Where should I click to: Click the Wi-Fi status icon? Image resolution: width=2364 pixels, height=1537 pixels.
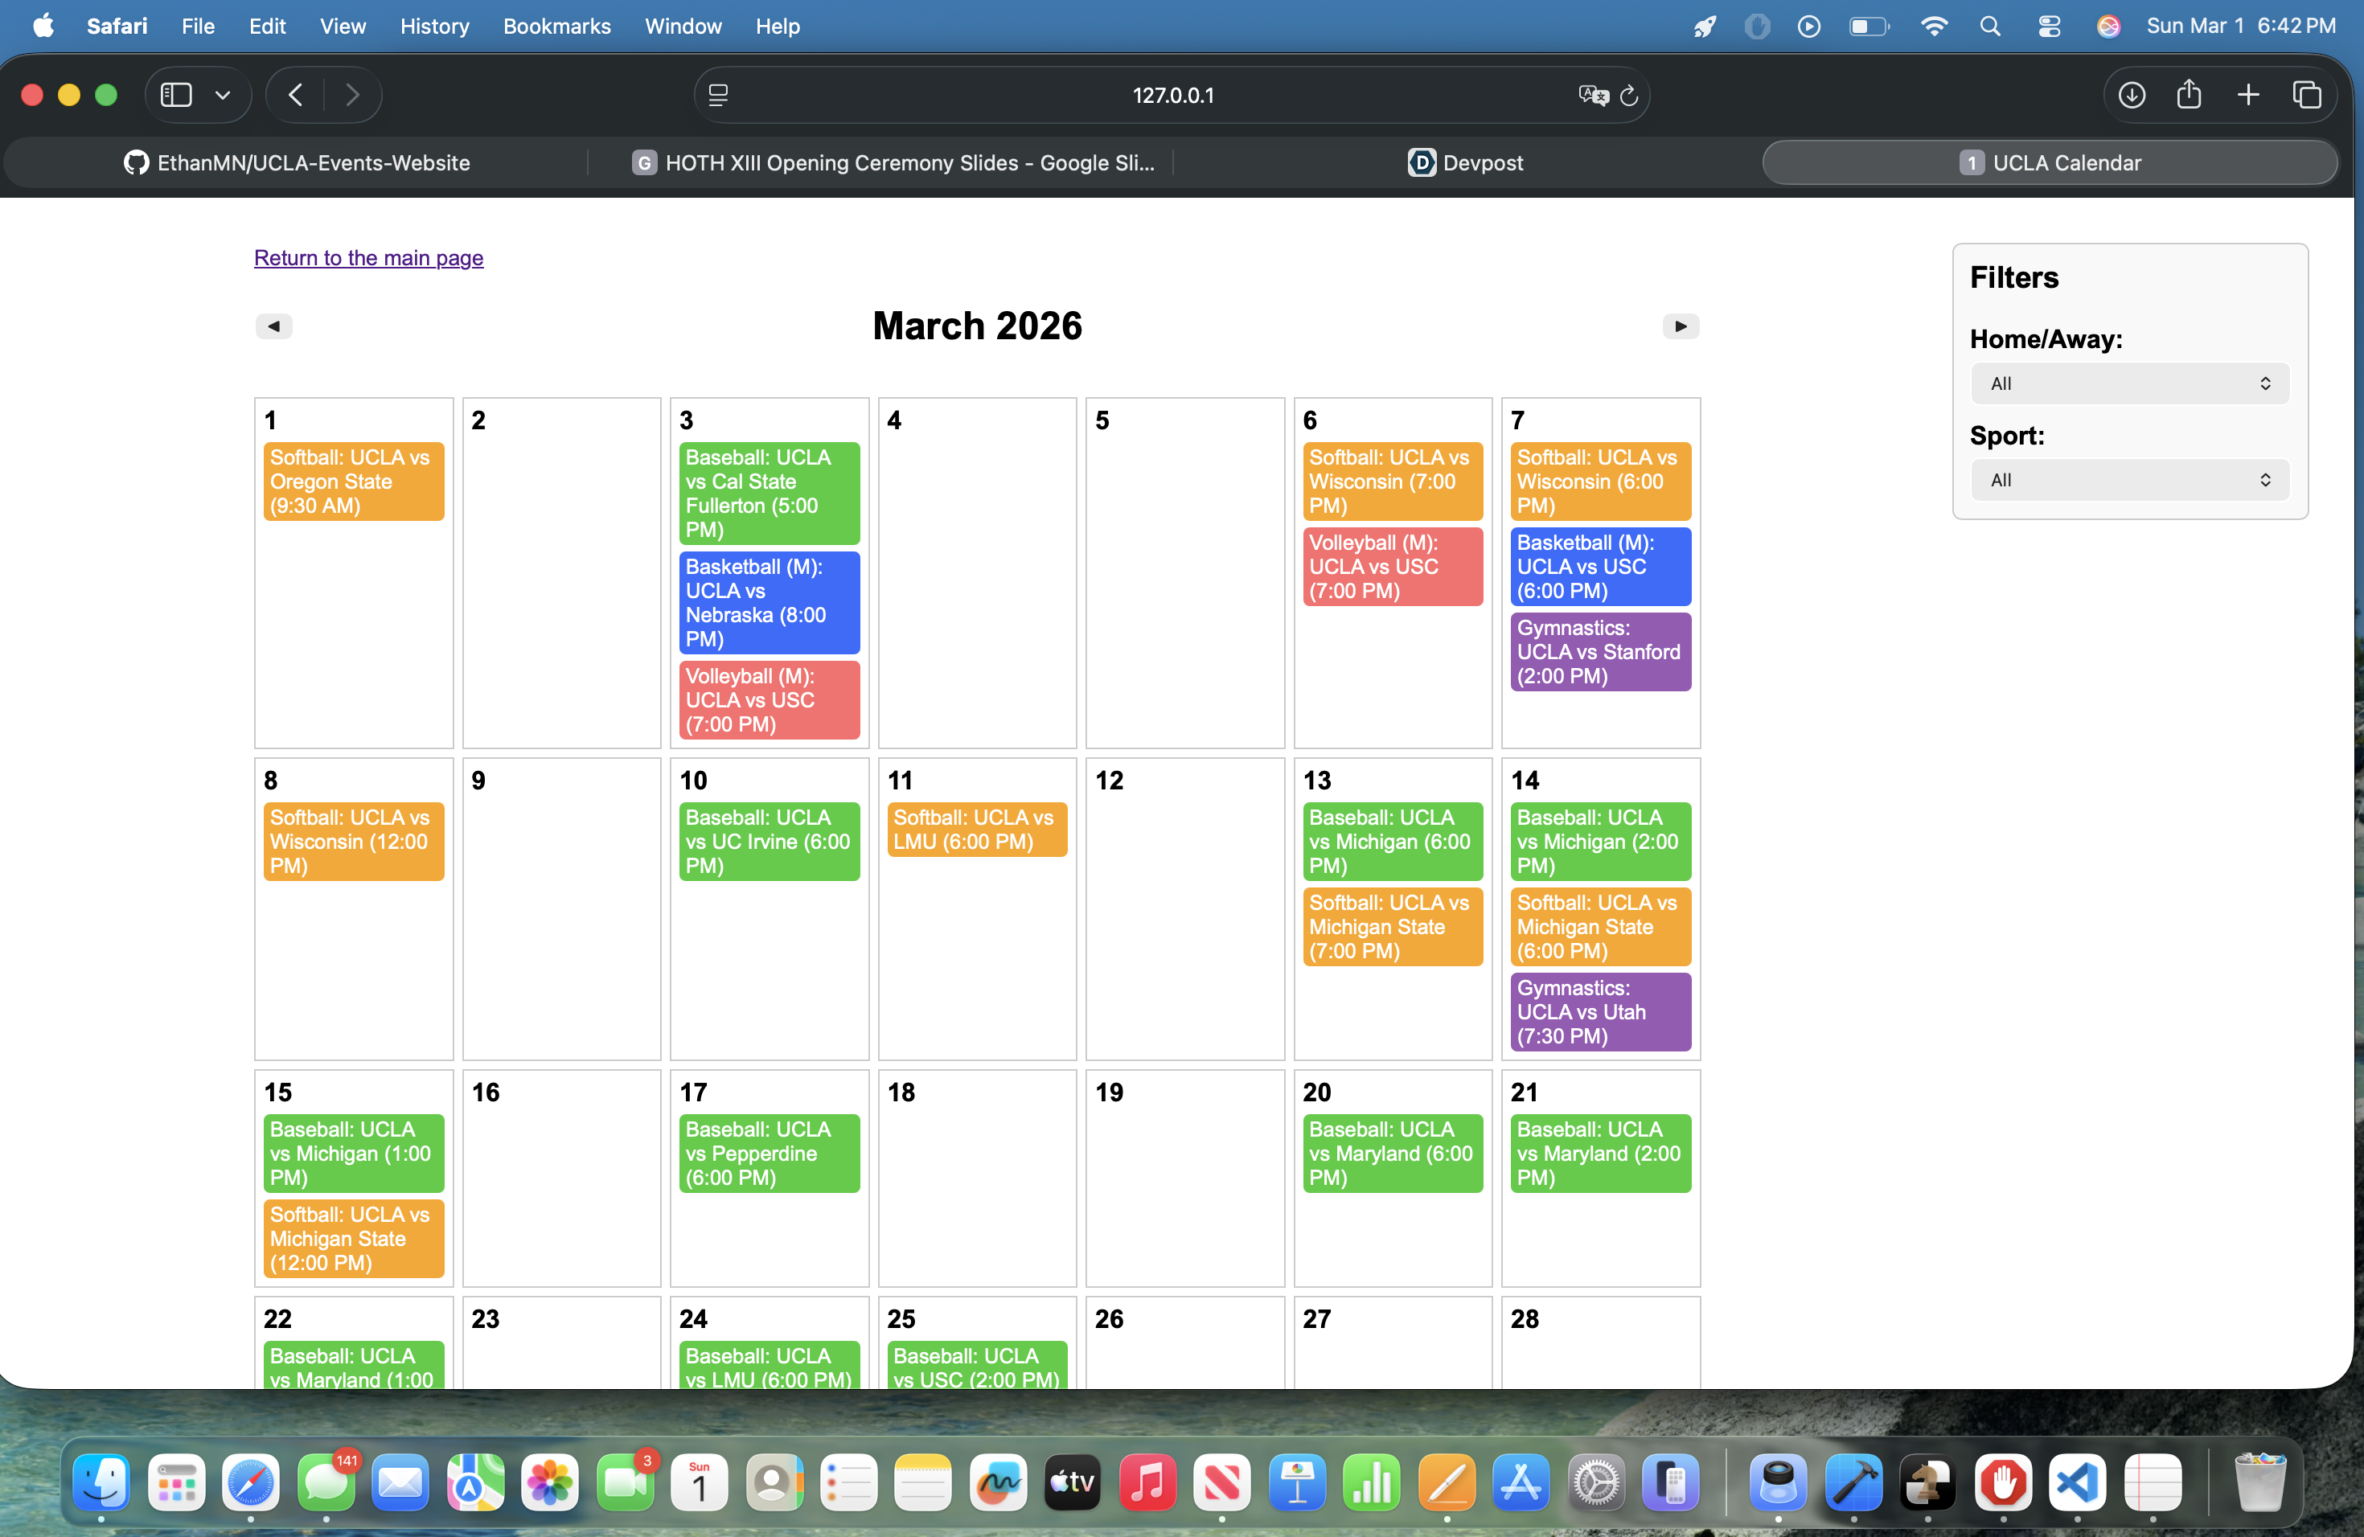click(1933, 27)
